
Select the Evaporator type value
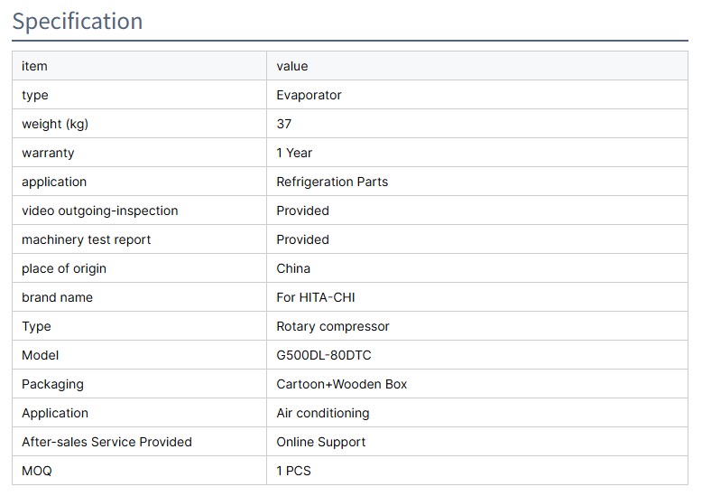[309, 95]
